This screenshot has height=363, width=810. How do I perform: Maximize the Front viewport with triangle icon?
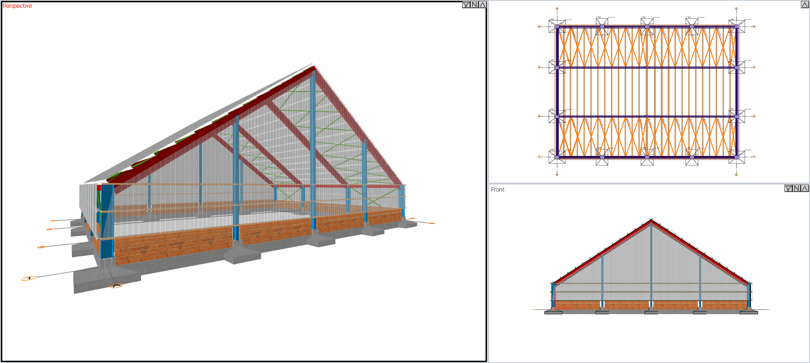805,188
